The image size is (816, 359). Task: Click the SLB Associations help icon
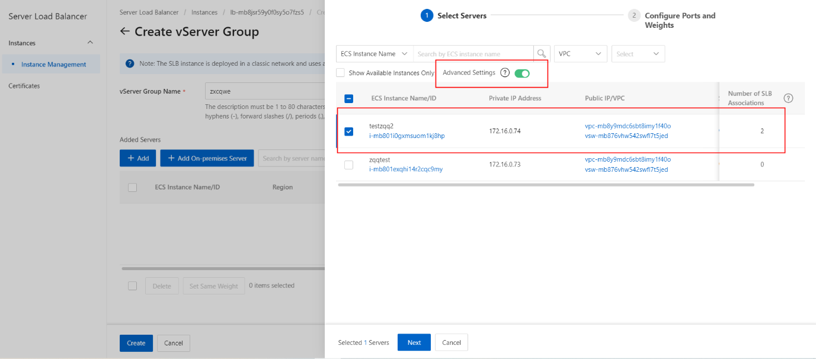788,98
